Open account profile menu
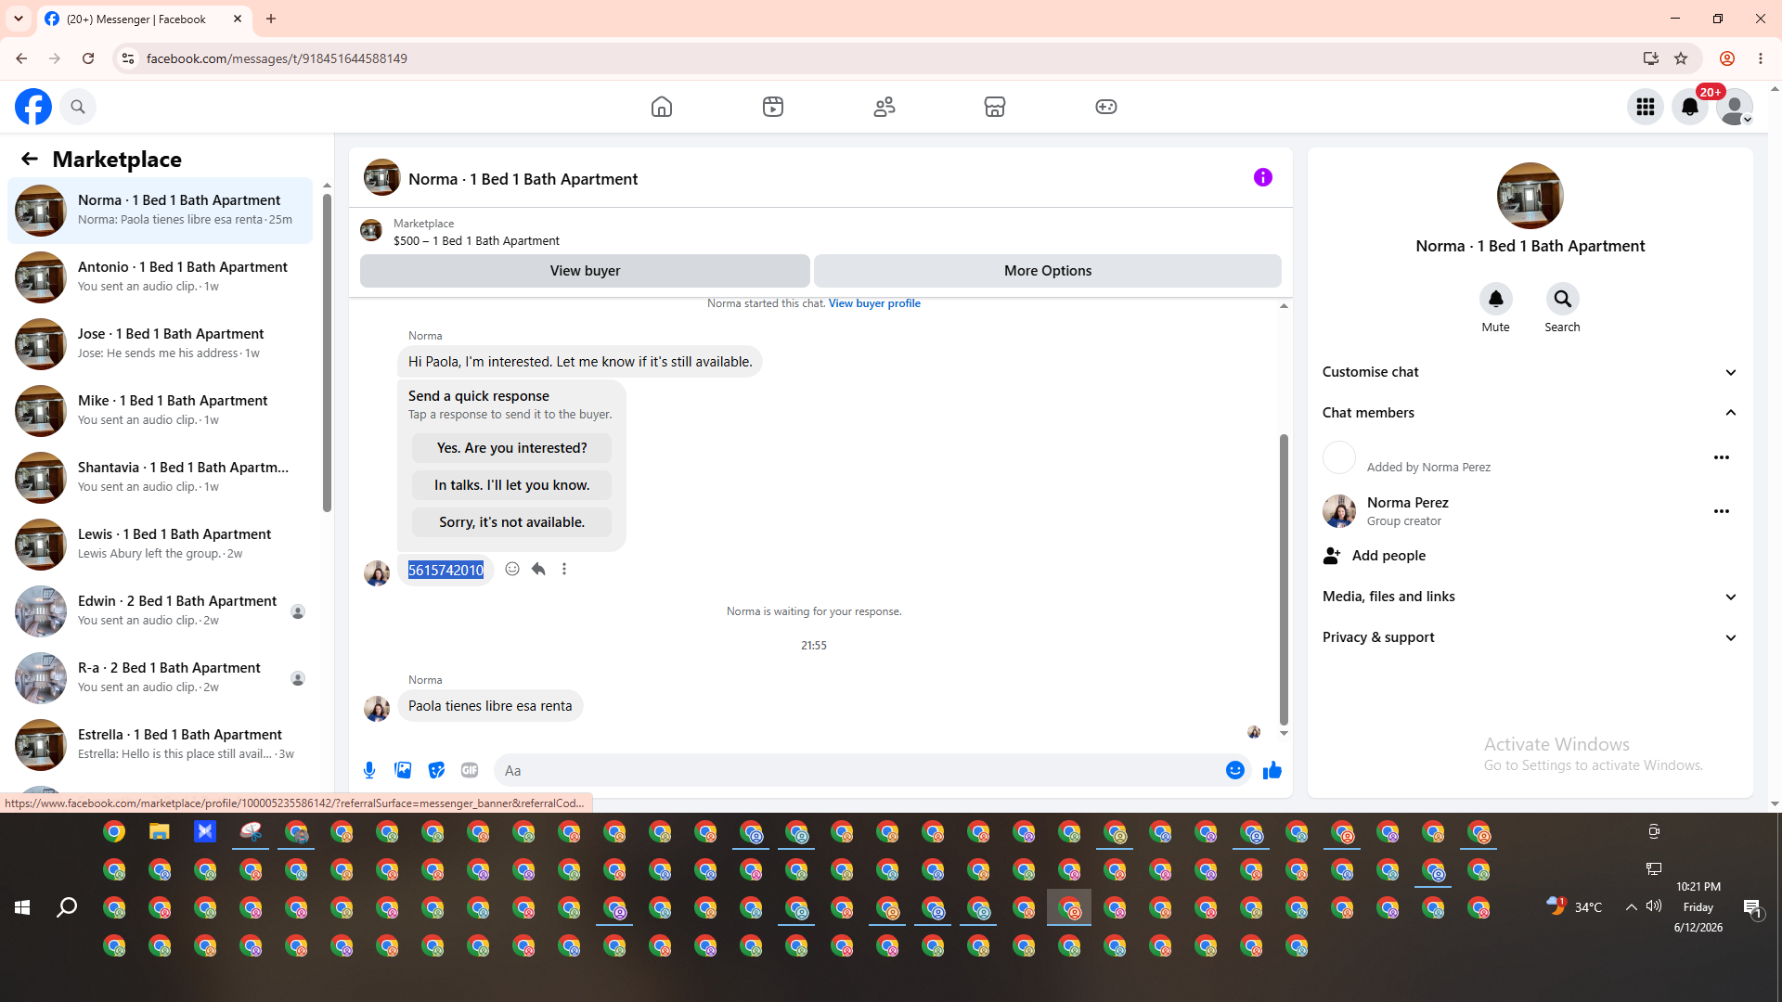Viewport: 1782px width, 1002px height. click(1735, 107)
